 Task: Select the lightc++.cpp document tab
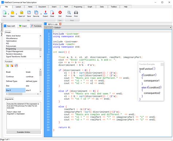pos(53,24)
